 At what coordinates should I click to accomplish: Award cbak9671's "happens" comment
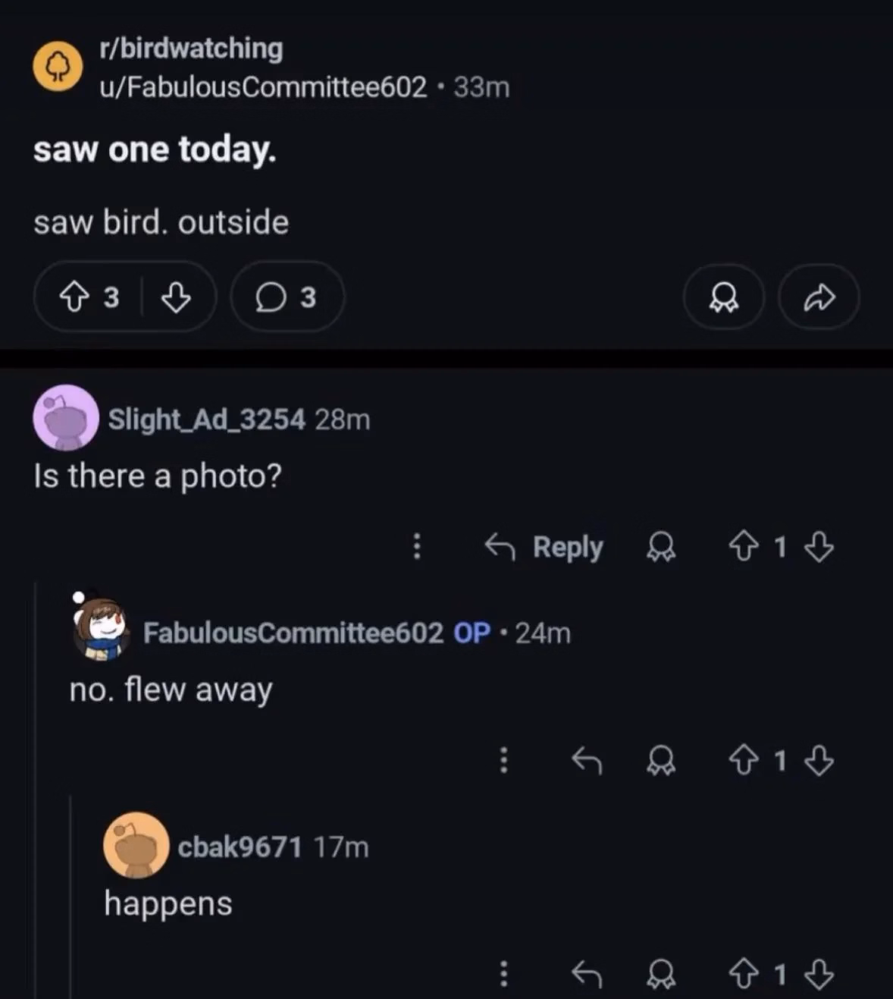[x=660, y=974]
